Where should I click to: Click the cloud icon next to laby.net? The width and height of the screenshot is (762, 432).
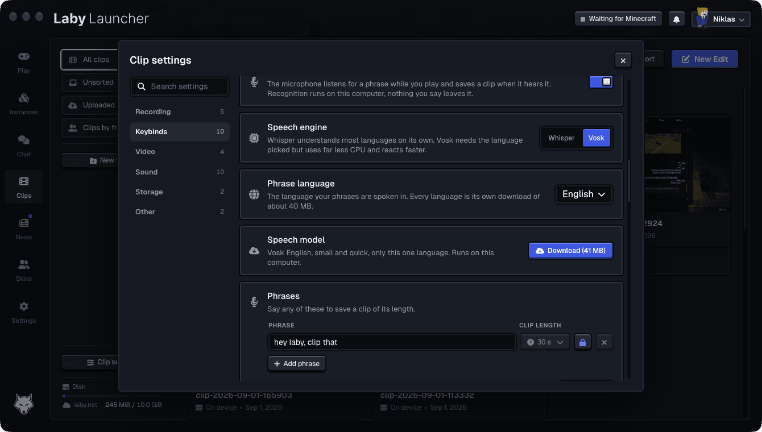(x=67, y=405)
